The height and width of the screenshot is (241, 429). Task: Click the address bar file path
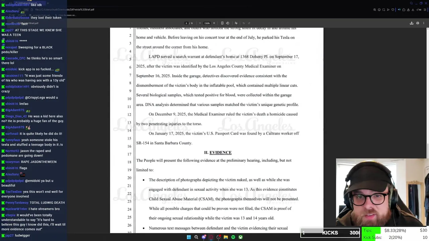tap(64, 10)
